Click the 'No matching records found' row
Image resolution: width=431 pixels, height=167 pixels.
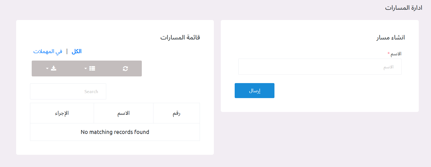[115, 132]
